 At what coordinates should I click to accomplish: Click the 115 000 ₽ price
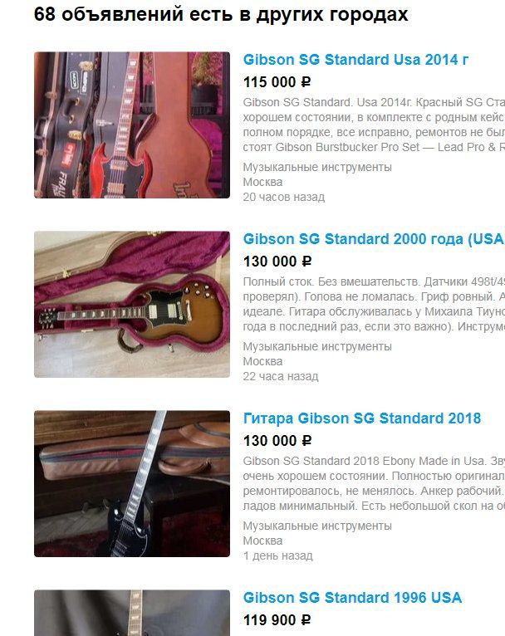click(277, 82)
